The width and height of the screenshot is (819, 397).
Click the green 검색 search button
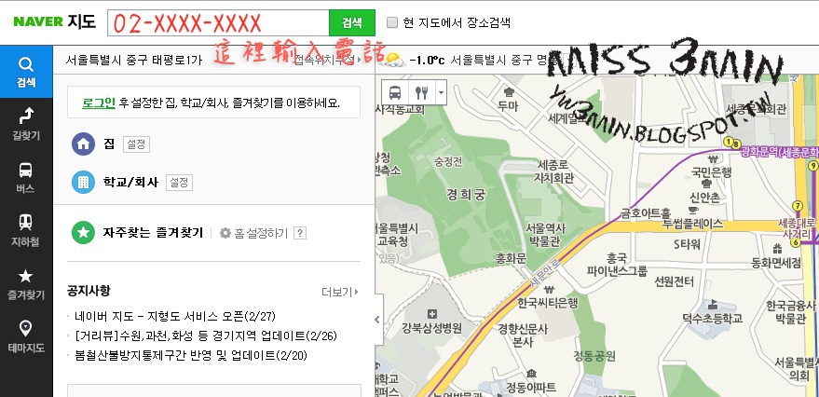click(x=352, y=22)
